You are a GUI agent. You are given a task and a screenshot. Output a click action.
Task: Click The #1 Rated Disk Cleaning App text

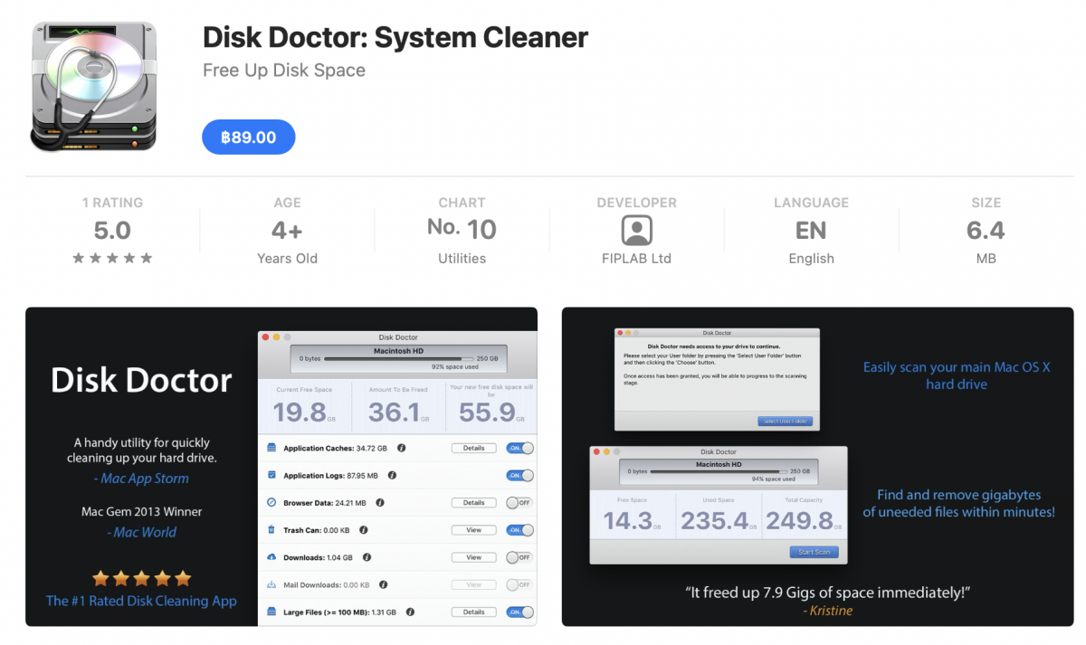click(x=141, y=601)
